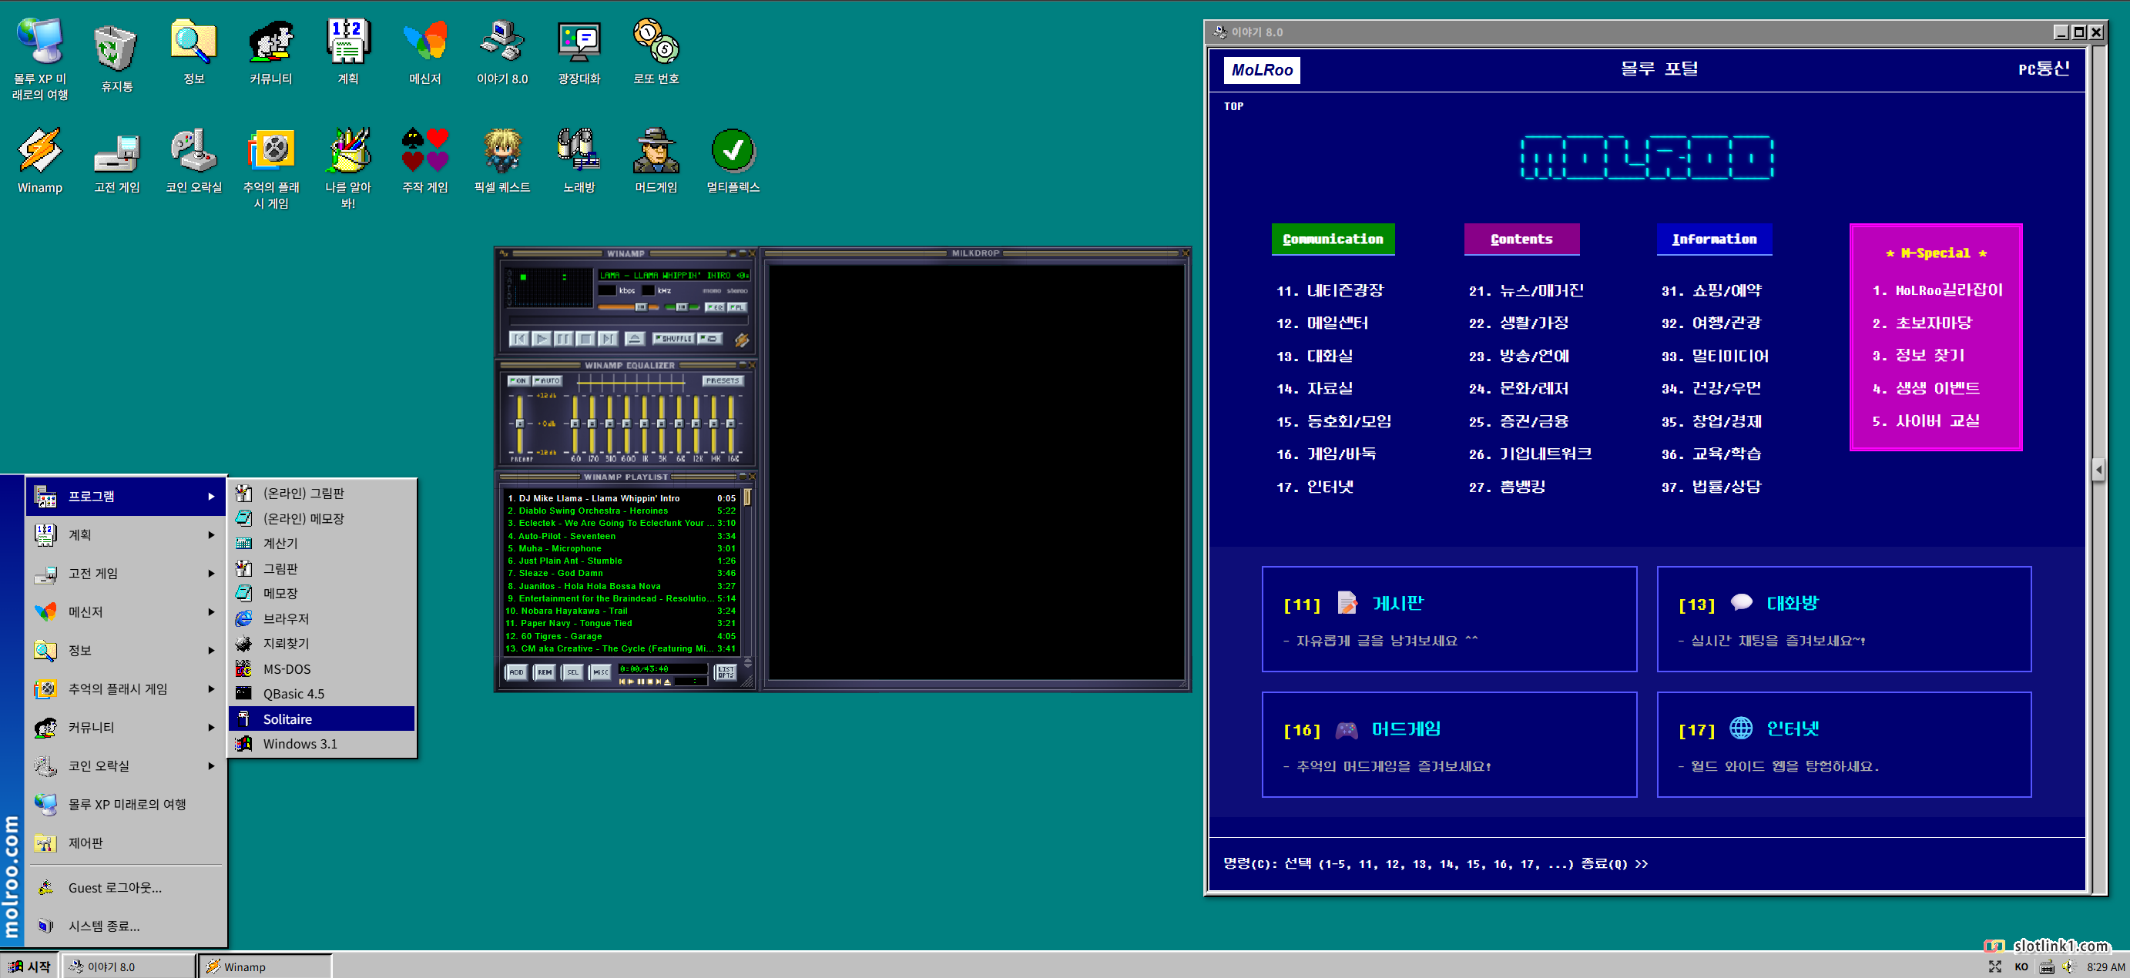Click Winamp's stop button
The height and width of the screenshot is (978, 2130).
click(586, 339)
